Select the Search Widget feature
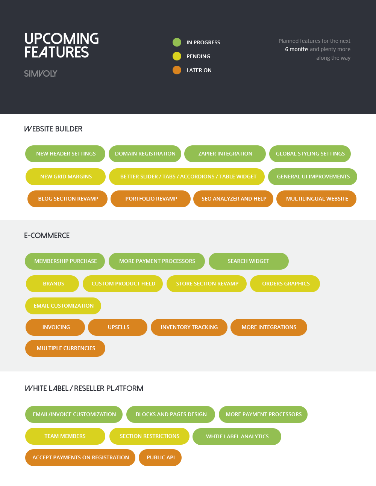The image size is (376, 486). coord(249,261)
